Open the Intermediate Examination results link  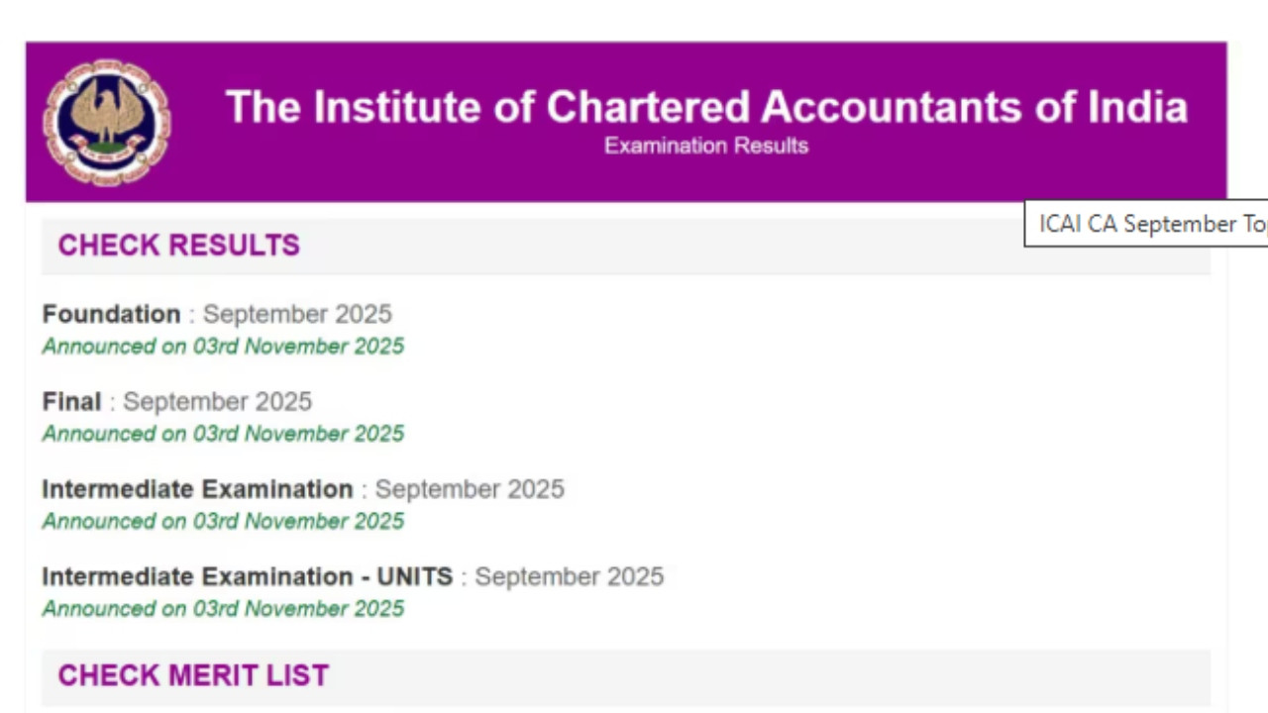(197, 489)
